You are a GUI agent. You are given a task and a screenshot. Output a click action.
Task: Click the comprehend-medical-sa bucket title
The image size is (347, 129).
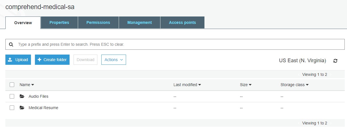[40, 7]
